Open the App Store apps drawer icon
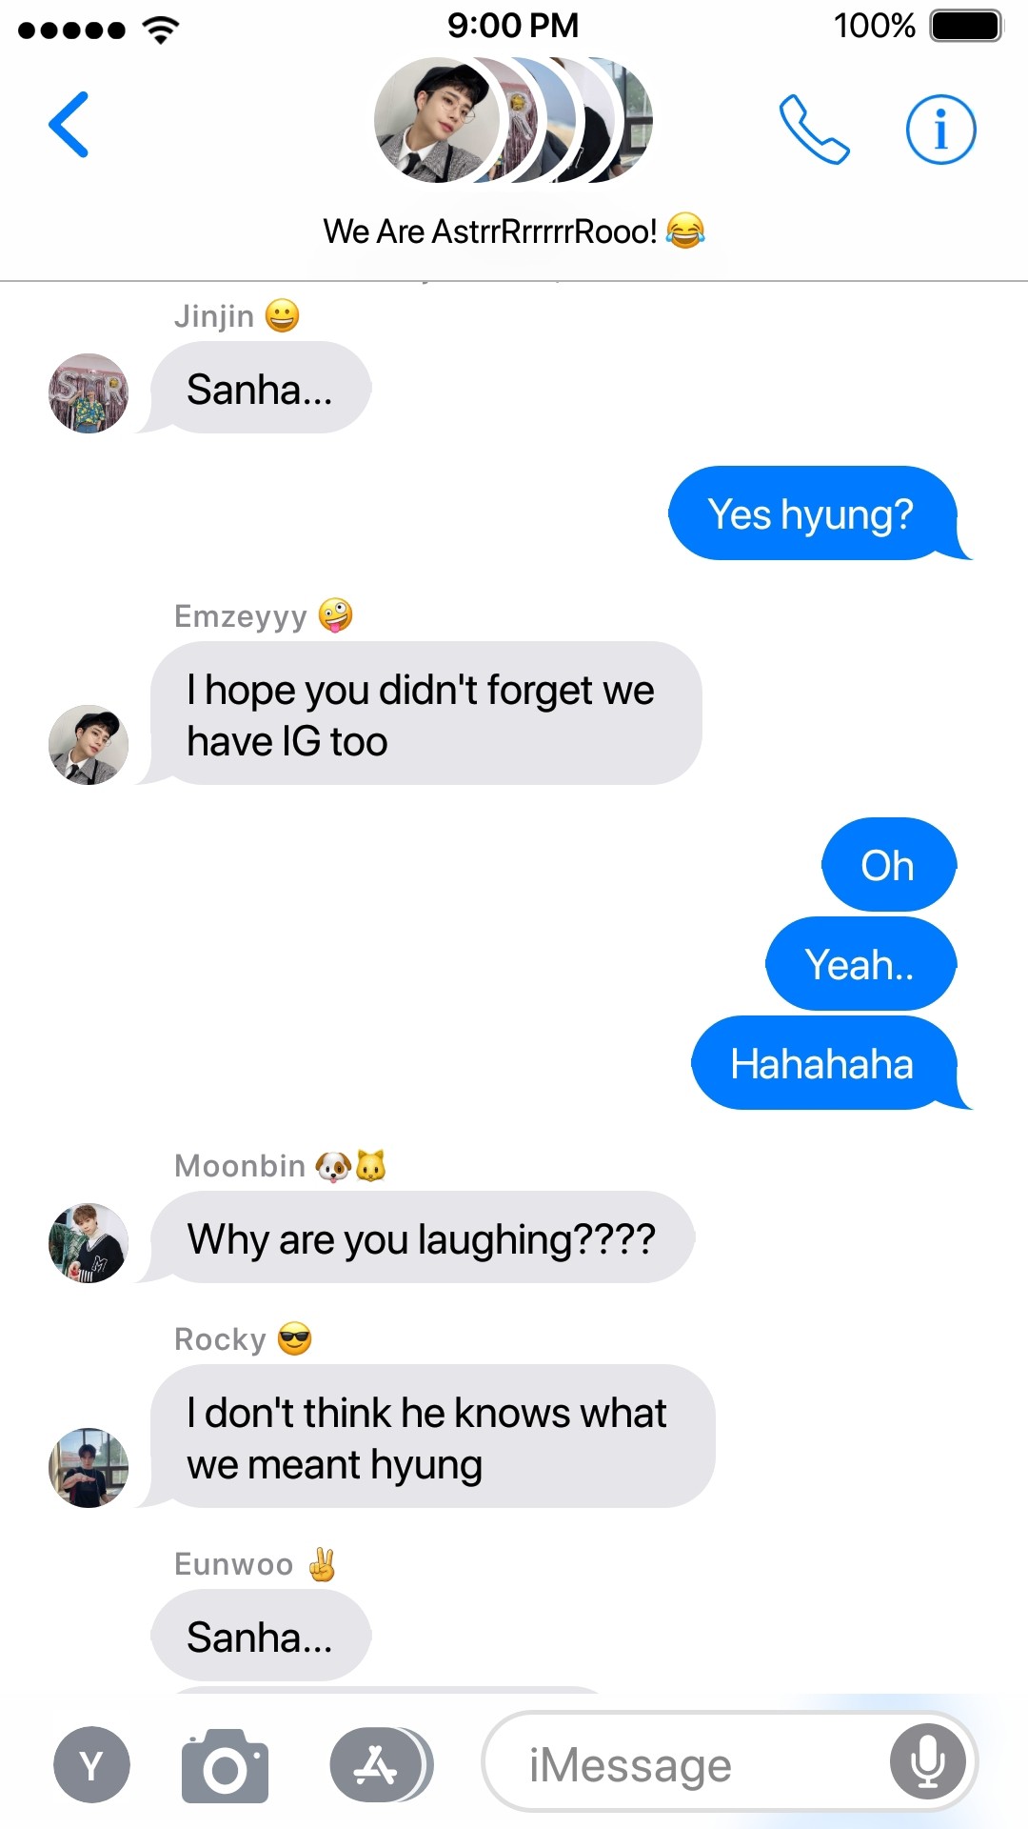The image size is (1028, 1829). tap(381, 1765)
